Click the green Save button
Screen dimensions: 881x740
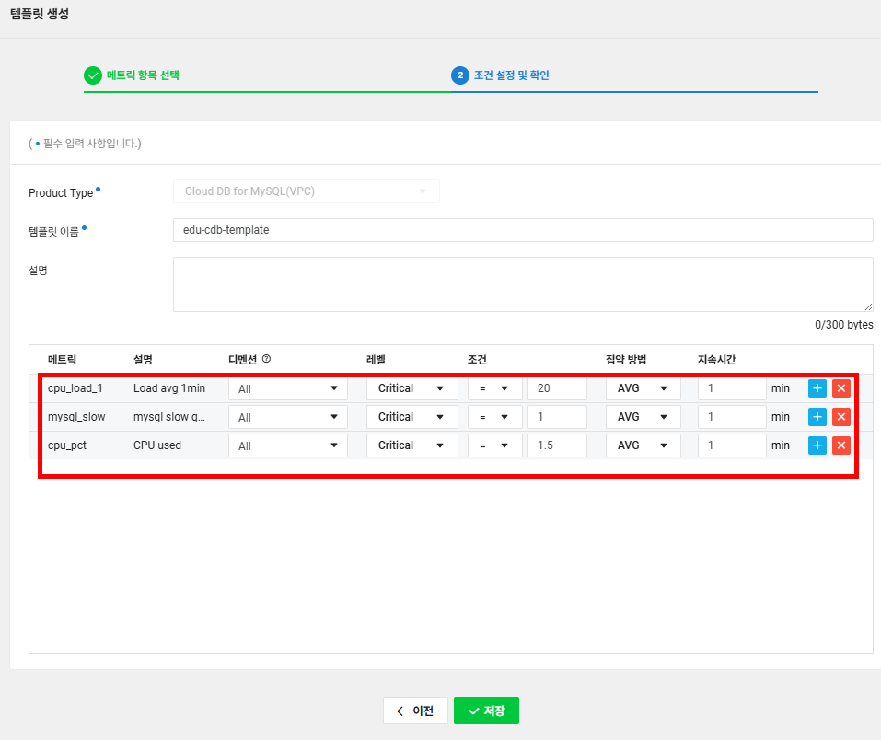pyautogui.click(x=486, y=711)
